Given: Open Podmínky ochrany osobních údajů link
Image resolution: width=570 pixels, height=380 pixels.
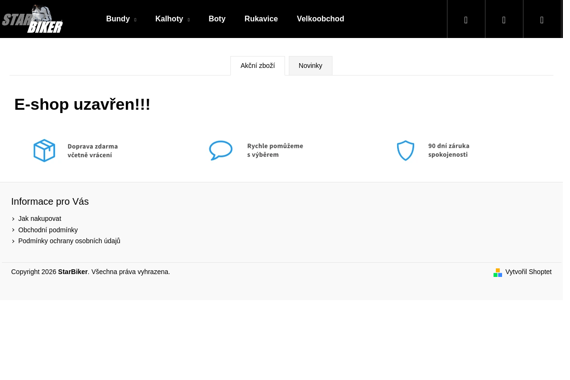Looking at the screenshot, I should tap(69, 241).
